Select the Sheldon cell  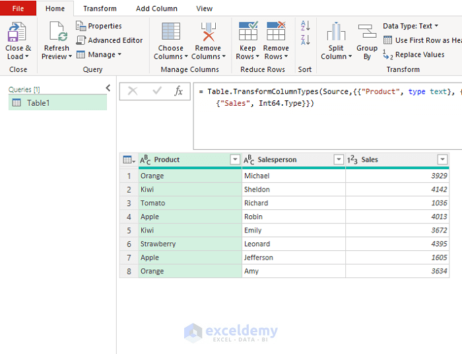click(x=294, y=190)
